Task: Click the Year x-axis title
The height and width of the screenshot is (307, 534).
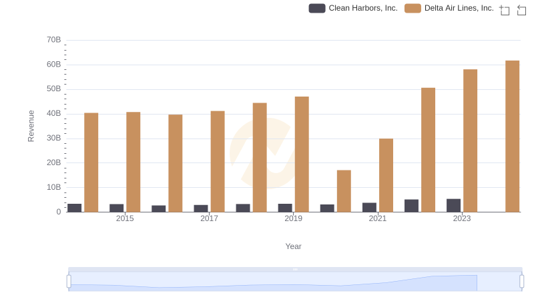Action: click(x=294, y=246)
